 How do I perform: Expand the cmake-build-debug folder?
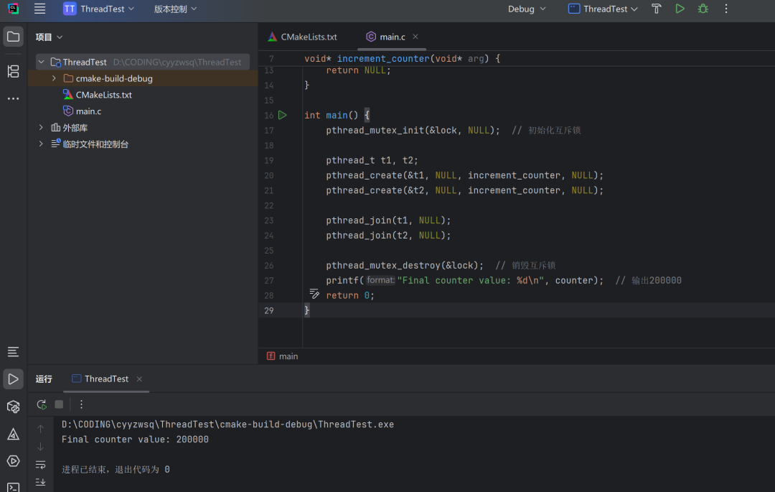point(54,78)
